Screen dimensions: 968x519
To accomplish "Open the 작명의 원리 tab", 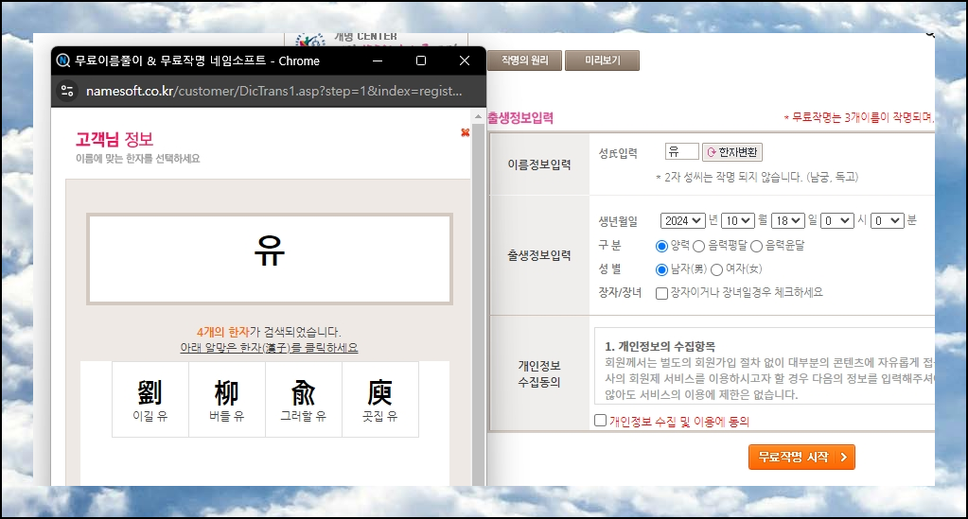I will coord(525,61).
